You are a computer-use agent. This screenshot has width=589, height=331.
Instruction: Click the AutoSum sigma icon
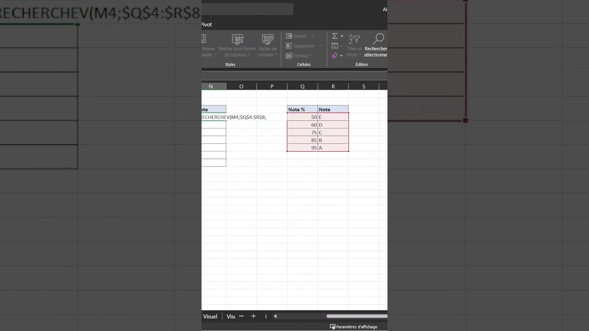335,36
